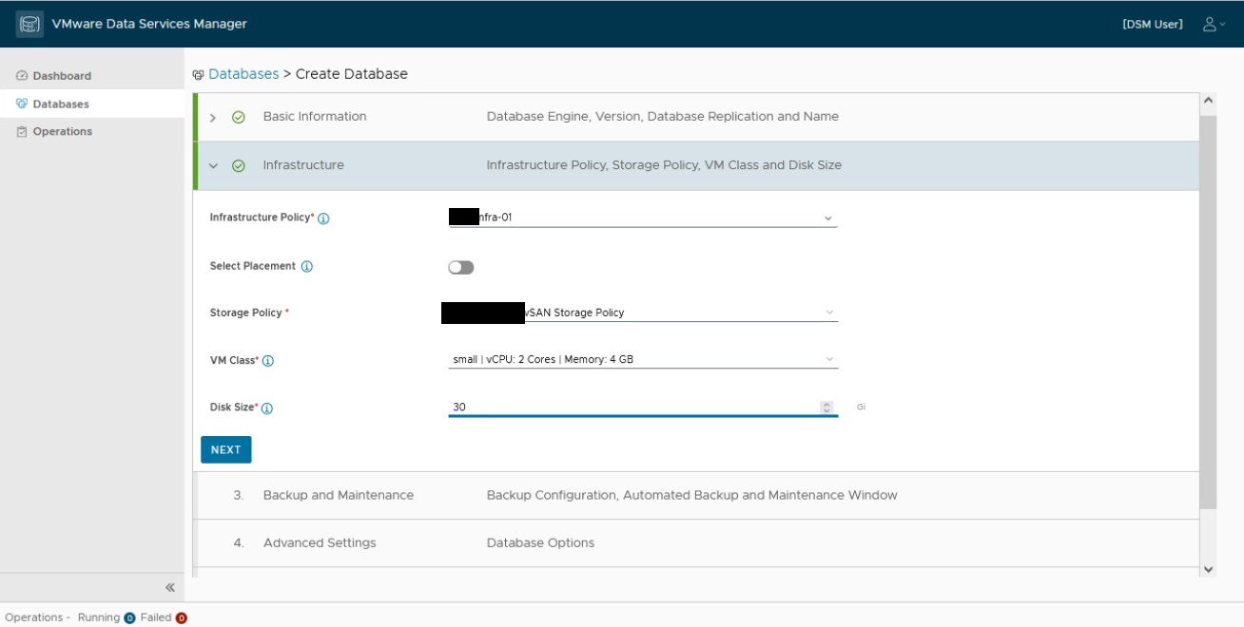Collapse the sidebar with the double chevron
The height and width of the screenshot is (627, 1244).
click(x=170, y=588)
